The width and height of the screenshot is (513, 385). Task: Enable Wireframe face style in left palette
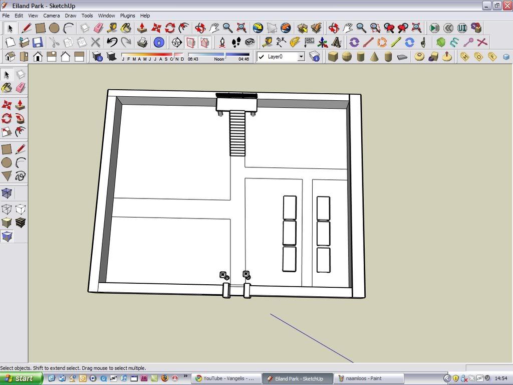(x=7, y=209)
